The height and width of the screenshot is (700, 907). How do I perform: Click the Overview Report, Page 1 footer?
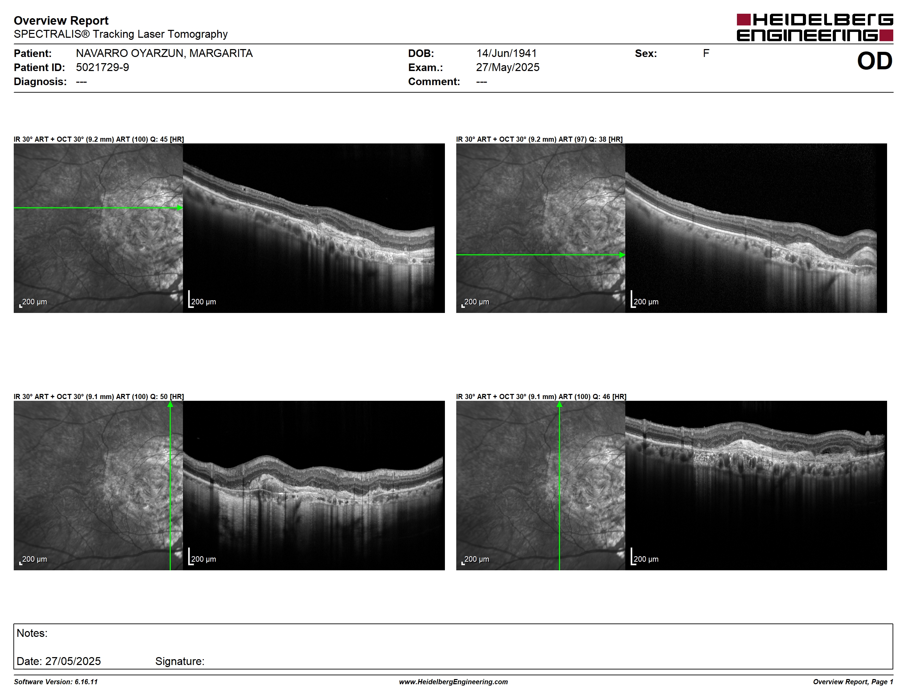853,682
